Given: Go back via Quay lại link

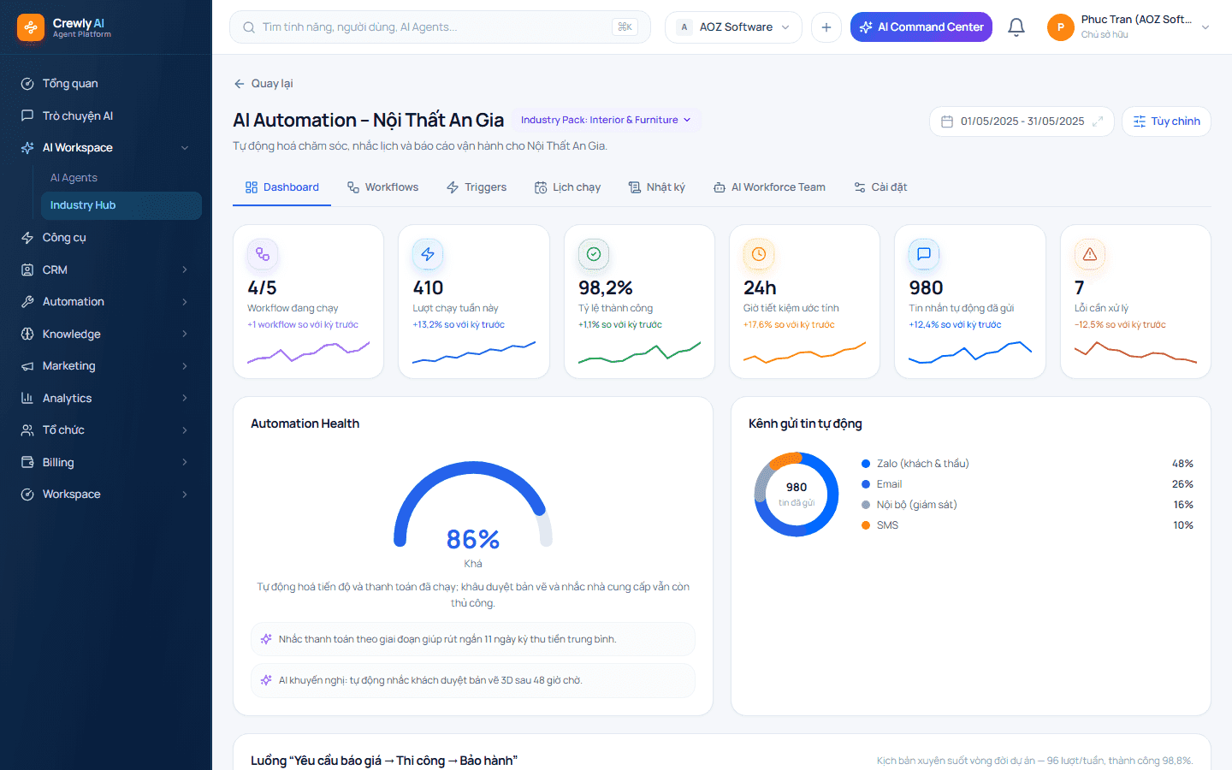Looking at the screenshot, I should coord(264,84).
